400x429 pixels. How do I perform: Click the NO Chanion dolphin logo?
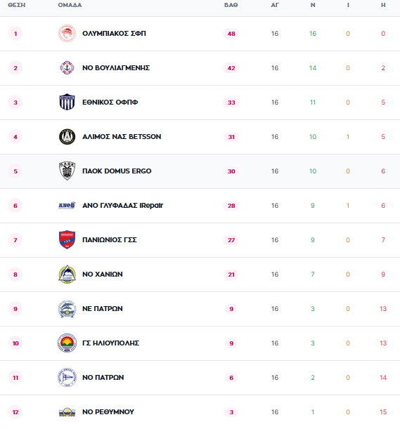point(67,274)
